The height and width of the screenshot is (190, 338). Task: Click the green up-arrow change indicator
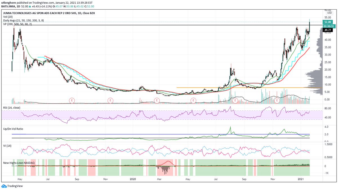pos(30,6)
